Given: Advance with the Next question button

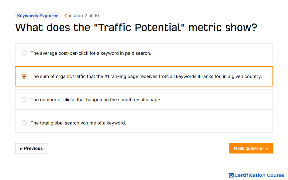Looking at the screenshot, I should tap(251, 148).
